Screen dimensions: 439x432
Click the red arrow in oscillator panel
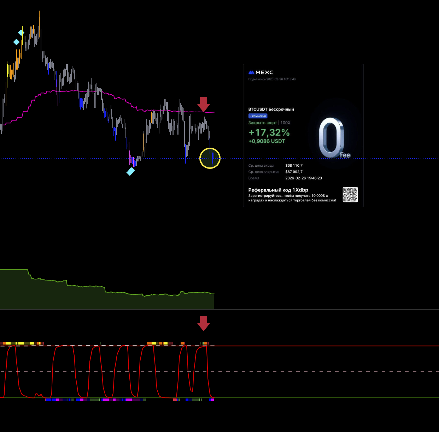(204, 323)
